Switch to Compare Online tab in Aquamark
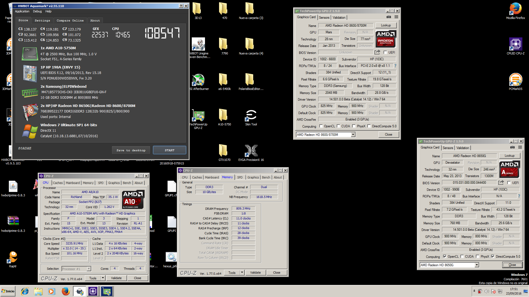The height and width of the screenshot is (297, 529). pos(70,20)
